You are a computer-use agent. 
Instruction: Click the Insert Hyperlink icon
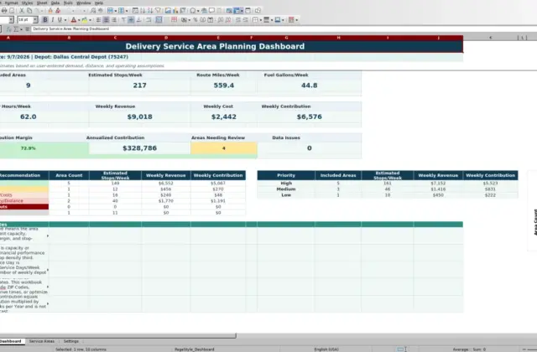tap(204, 11)
